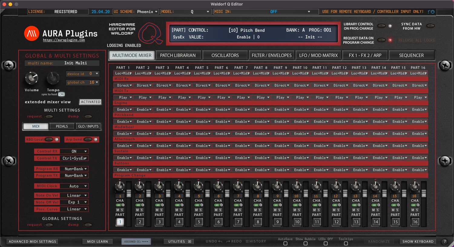Open the History list
This screenshot has width=454, height=247.
coord(256,242)
